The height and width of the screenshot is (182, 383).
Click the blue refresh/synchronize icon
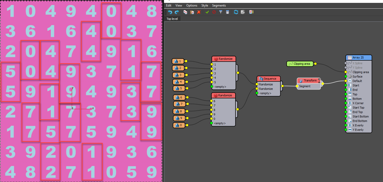point(236,12)
